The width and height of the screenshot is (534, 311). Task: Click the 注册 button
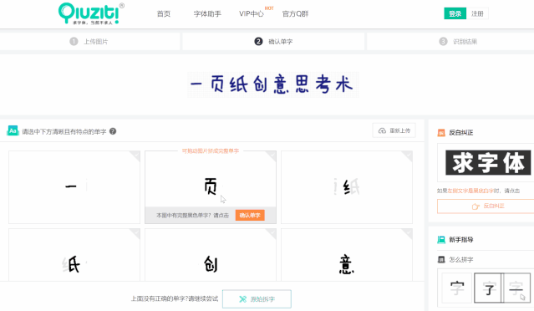tap(477, 13)
